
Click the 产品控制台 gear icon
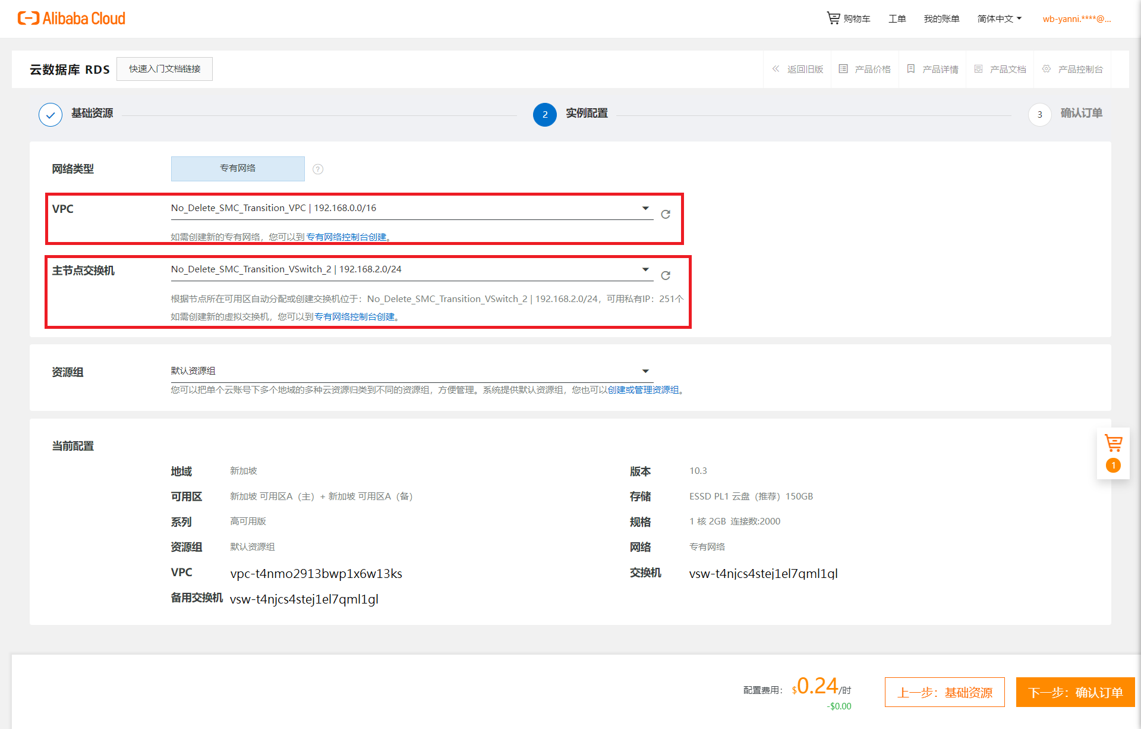1047,69
